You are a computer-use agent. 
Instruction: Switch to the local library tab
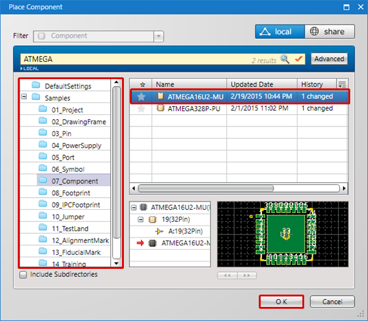coord(280,31)
